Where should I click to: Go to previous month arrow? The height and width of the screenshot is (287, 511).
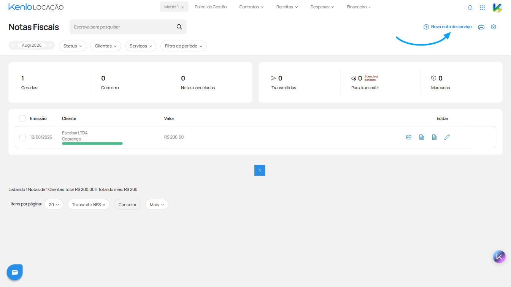14,45
